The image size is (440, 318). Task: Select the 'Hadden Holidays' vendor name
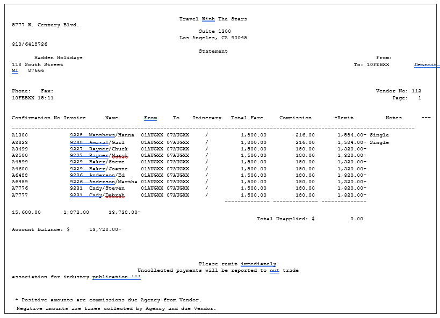[59, 57]
